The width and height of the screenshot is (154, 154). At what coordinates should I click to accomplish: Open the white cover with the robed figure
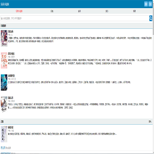pos(4,105)
